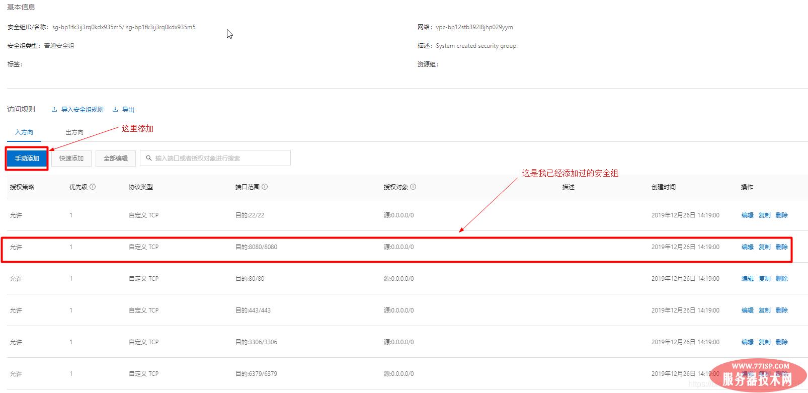Edit the rule for port 22/22

click(x=748, y=215)
